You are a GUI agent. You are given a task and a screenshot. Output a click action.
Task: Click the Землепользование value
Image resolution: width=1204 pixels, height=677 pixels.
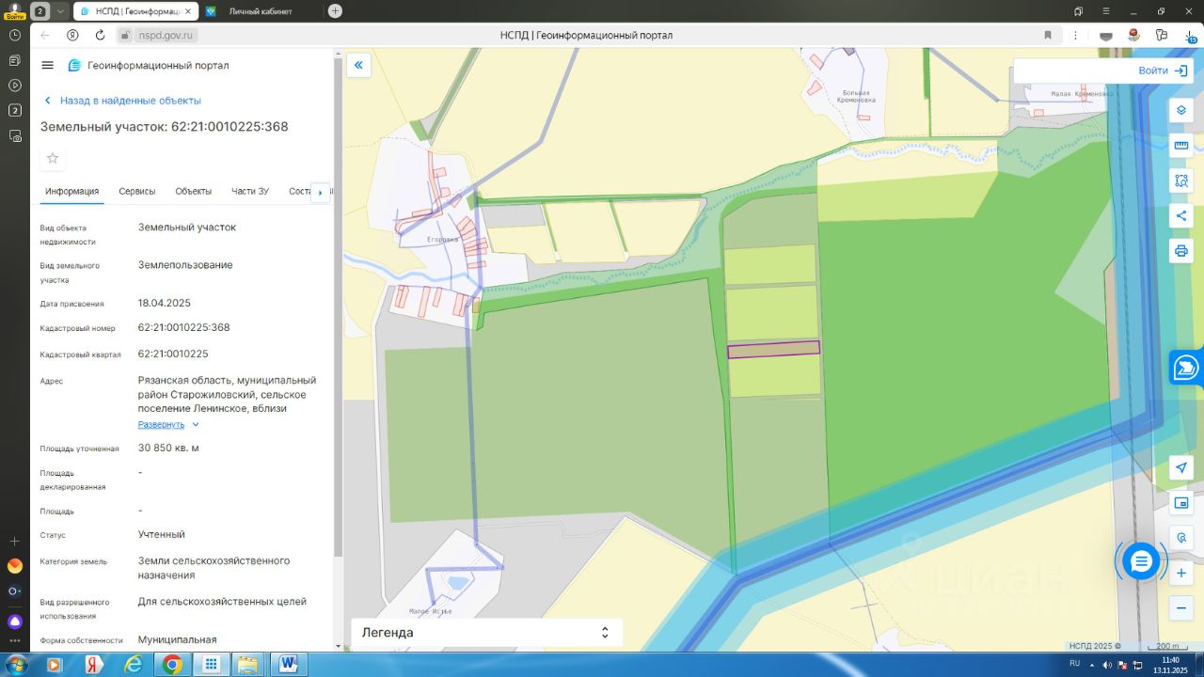tap(185, 265)
